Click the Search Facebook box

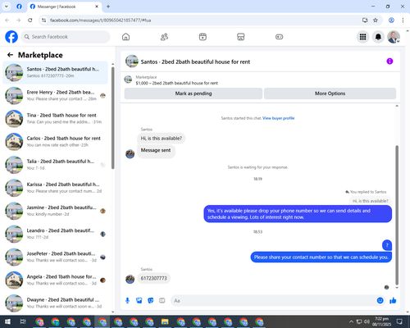click(x=66, y=37)
